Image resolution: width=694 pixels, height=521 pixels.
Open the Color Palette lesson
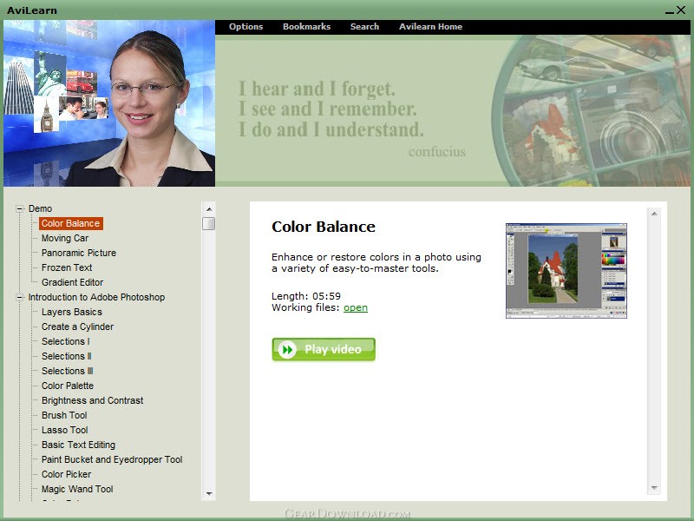(x=68, y=386)
